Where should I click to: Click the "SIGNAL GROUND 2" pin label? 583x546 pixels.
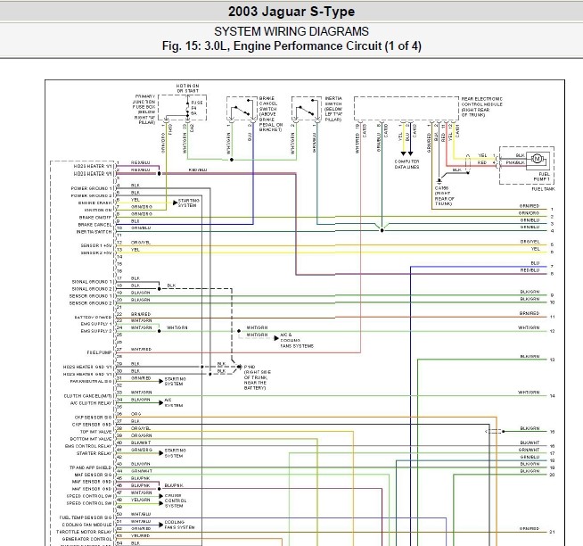click(92, 289)
